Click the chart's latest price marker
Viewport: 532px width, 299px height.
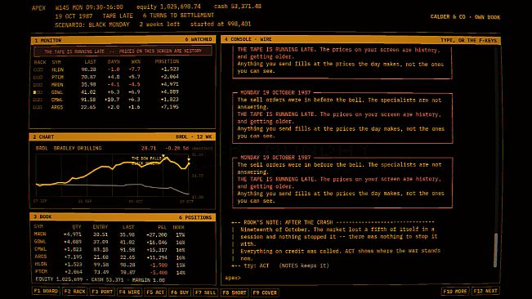(189, 163)
